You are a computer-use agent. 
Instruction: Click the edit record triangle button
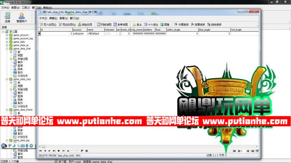68,151
